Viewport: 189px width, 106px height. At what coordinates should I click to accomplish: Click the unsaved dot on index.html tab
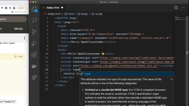[62, 8]
